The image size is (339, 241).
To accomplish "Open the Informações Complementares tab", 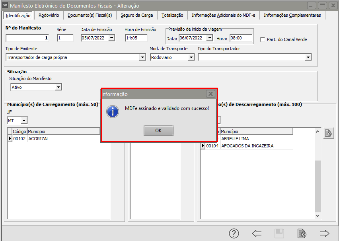I will pyautogui.click(x=292, y=16).
